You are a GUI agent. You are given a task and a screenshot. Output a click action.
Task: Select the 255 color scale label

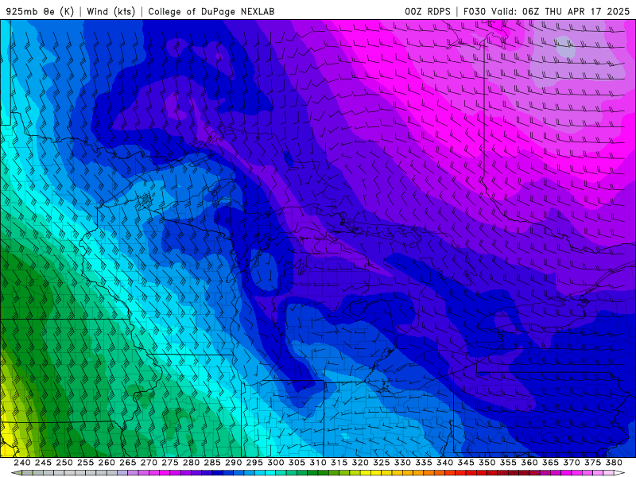(85, 463)
